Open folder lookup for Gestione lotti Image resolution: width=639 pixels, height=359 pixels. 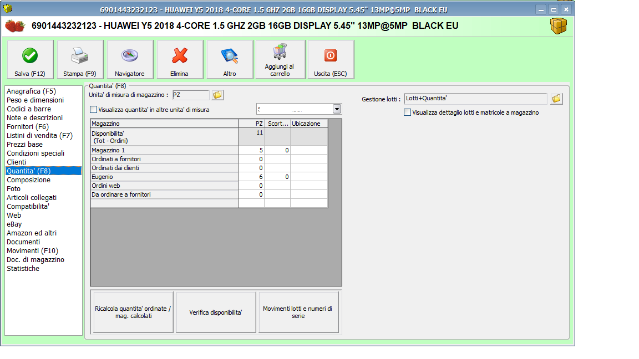pyautogui.click(x=556, y=99)
